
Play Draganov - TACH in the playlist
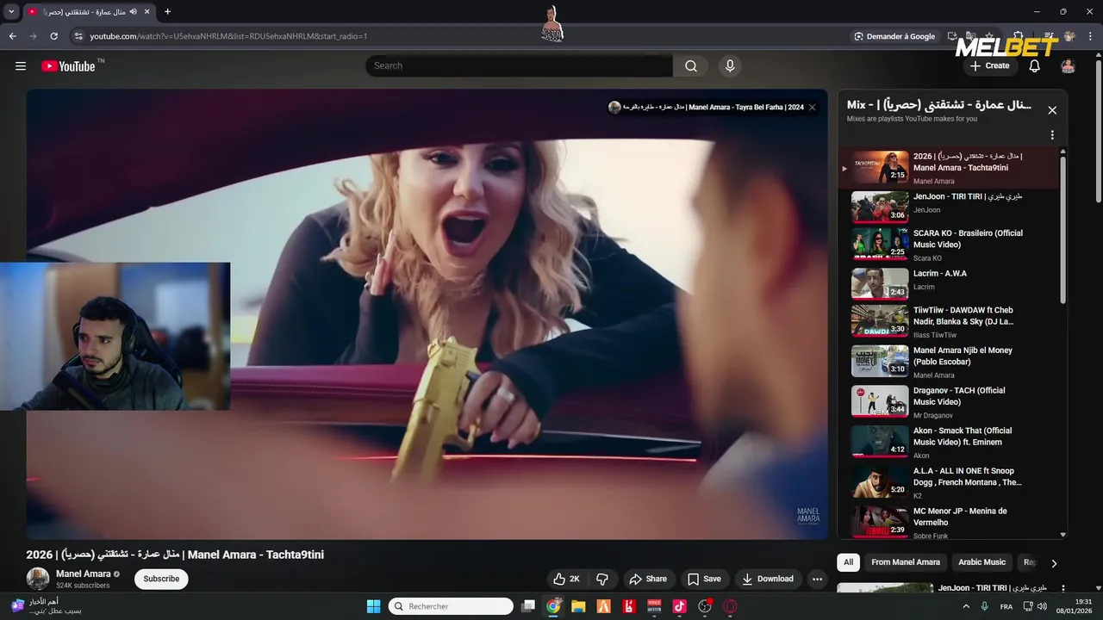point(948,401)
